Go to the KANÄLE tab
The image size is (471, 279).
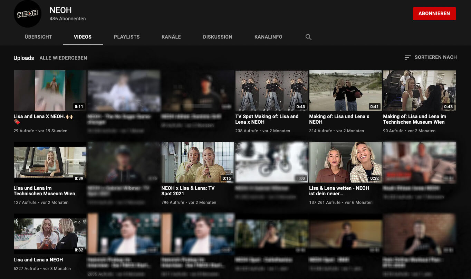(171, 37)
